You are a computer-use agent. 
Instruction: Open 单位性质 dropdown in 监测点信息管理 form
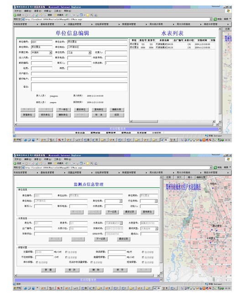(121, 201)
